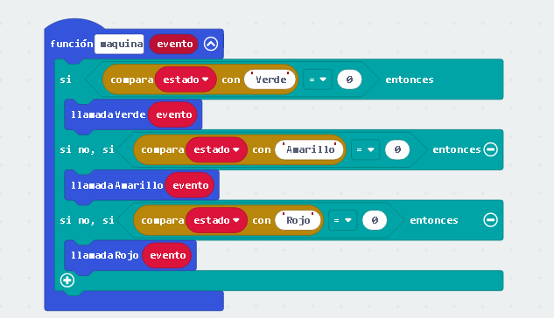554x318 pixels.
Task: Edit the zero value in Verde condition
Action: click(349, 79)
